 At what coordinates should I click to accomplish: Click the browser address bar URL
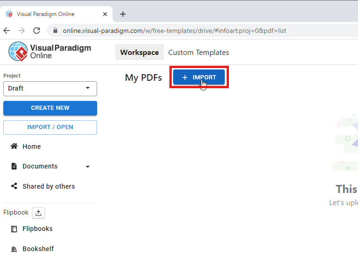point(174,31)
